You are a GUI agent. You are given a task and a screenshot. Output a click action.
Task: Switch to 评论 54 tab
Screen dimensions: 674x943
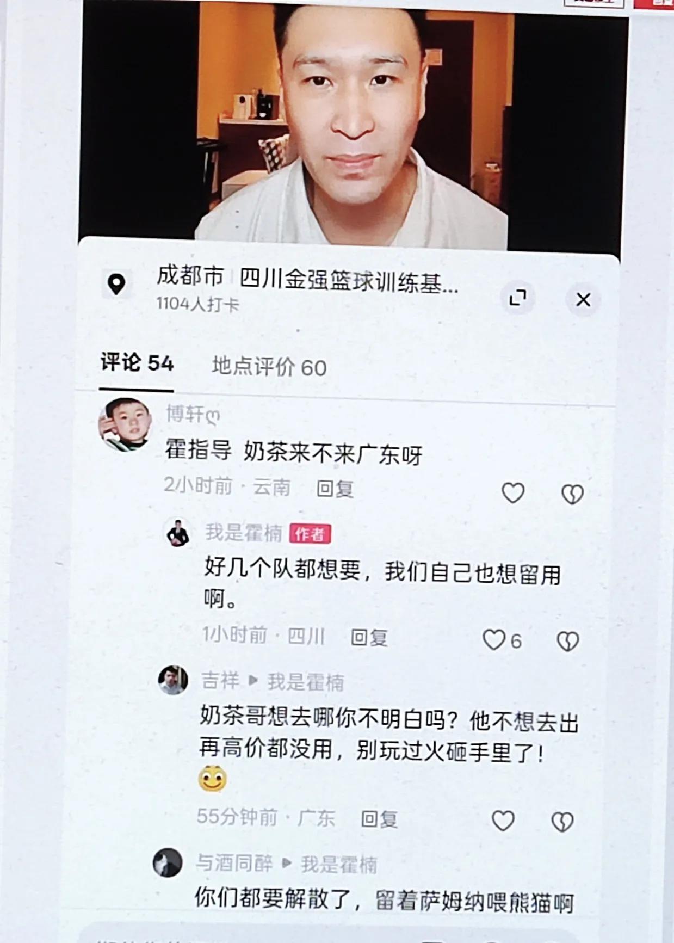coord(137,363)
